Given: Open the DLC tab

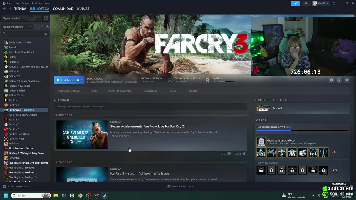Looking at the screenshot, I should (94, 91).
